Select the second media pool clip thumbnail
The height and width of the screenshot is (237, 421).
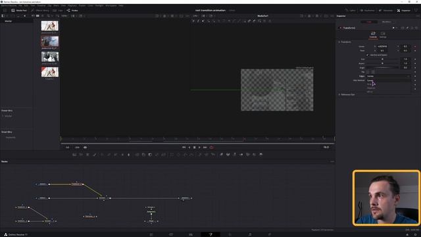[50, 41]
